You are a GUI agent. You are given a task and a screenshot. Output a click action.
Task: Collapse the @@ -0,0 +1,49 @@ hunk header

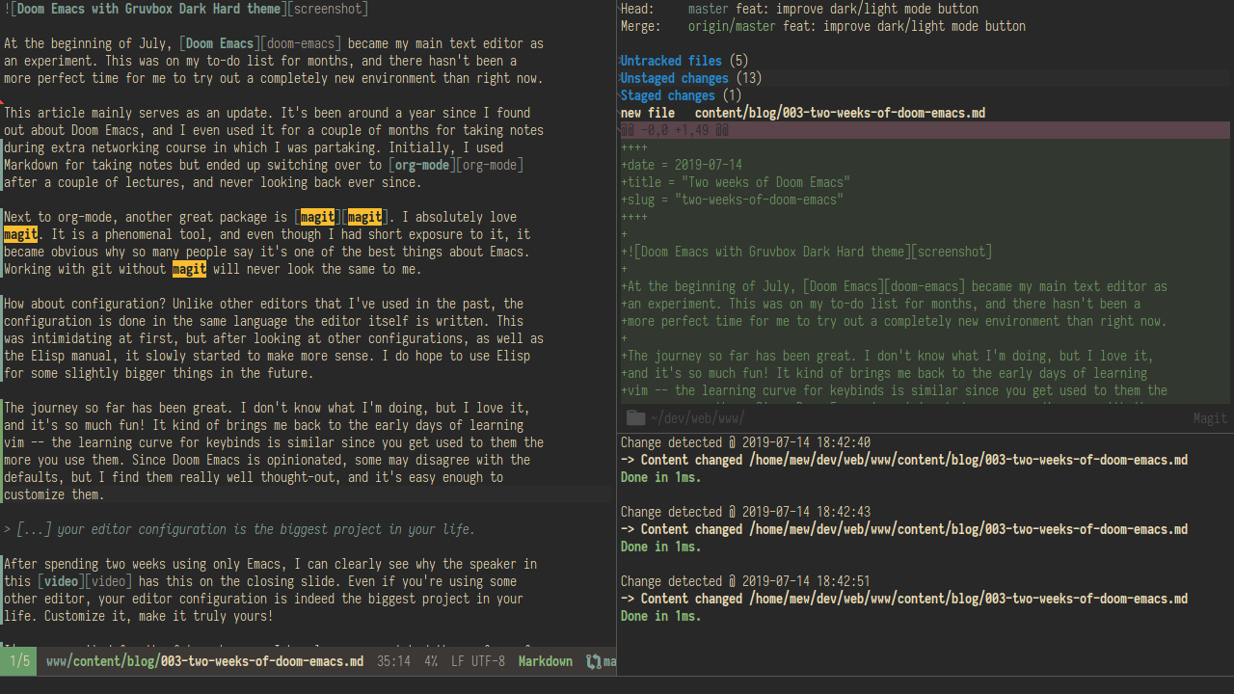click(925, 130)
